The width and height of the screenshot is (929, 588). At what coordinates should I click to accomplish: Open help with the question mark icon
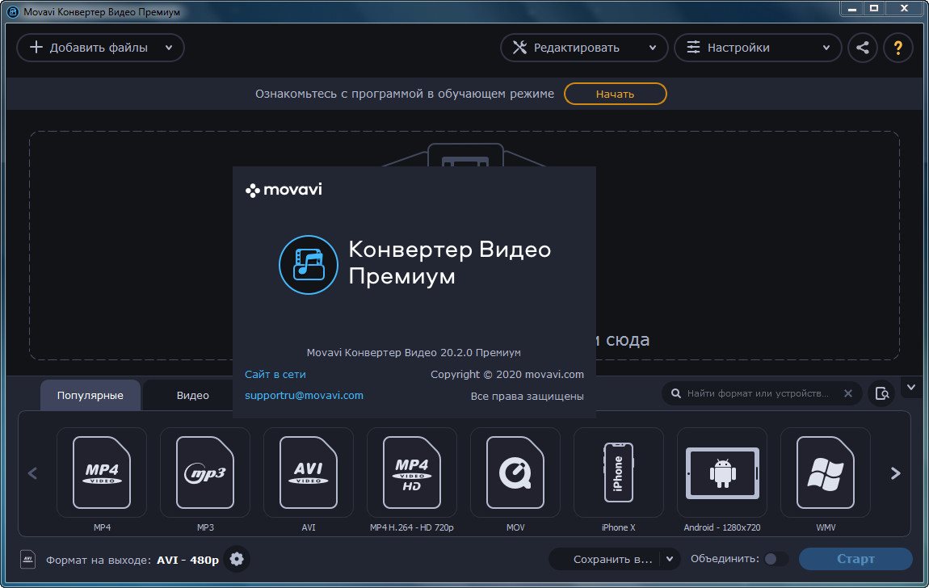[x=897, y=48]
